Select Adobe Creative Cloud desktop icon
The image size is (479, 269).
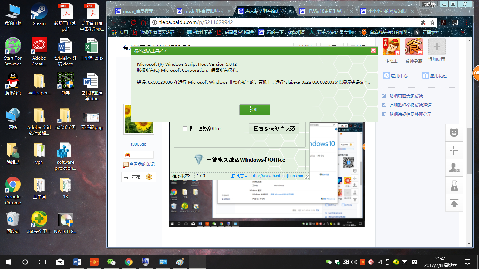click(39, 52)
